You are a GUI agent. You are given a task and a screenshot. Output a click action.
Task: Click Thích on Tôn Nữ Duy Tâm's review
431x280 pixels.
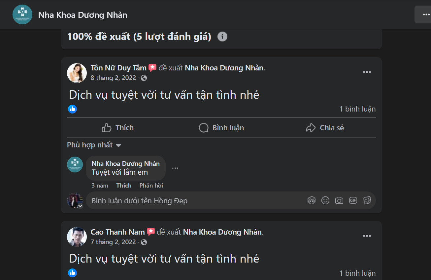[x=117, y=128]
